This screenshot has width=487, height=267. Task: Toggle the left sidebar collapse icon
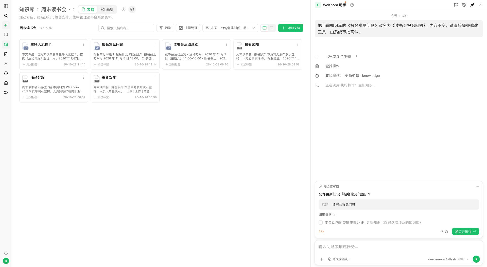pyautogui.click(x=6, y=6)
